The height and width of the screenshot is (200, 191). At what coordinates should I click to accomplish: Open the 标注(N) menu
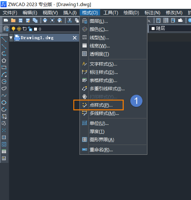click(x=152, y=13)
